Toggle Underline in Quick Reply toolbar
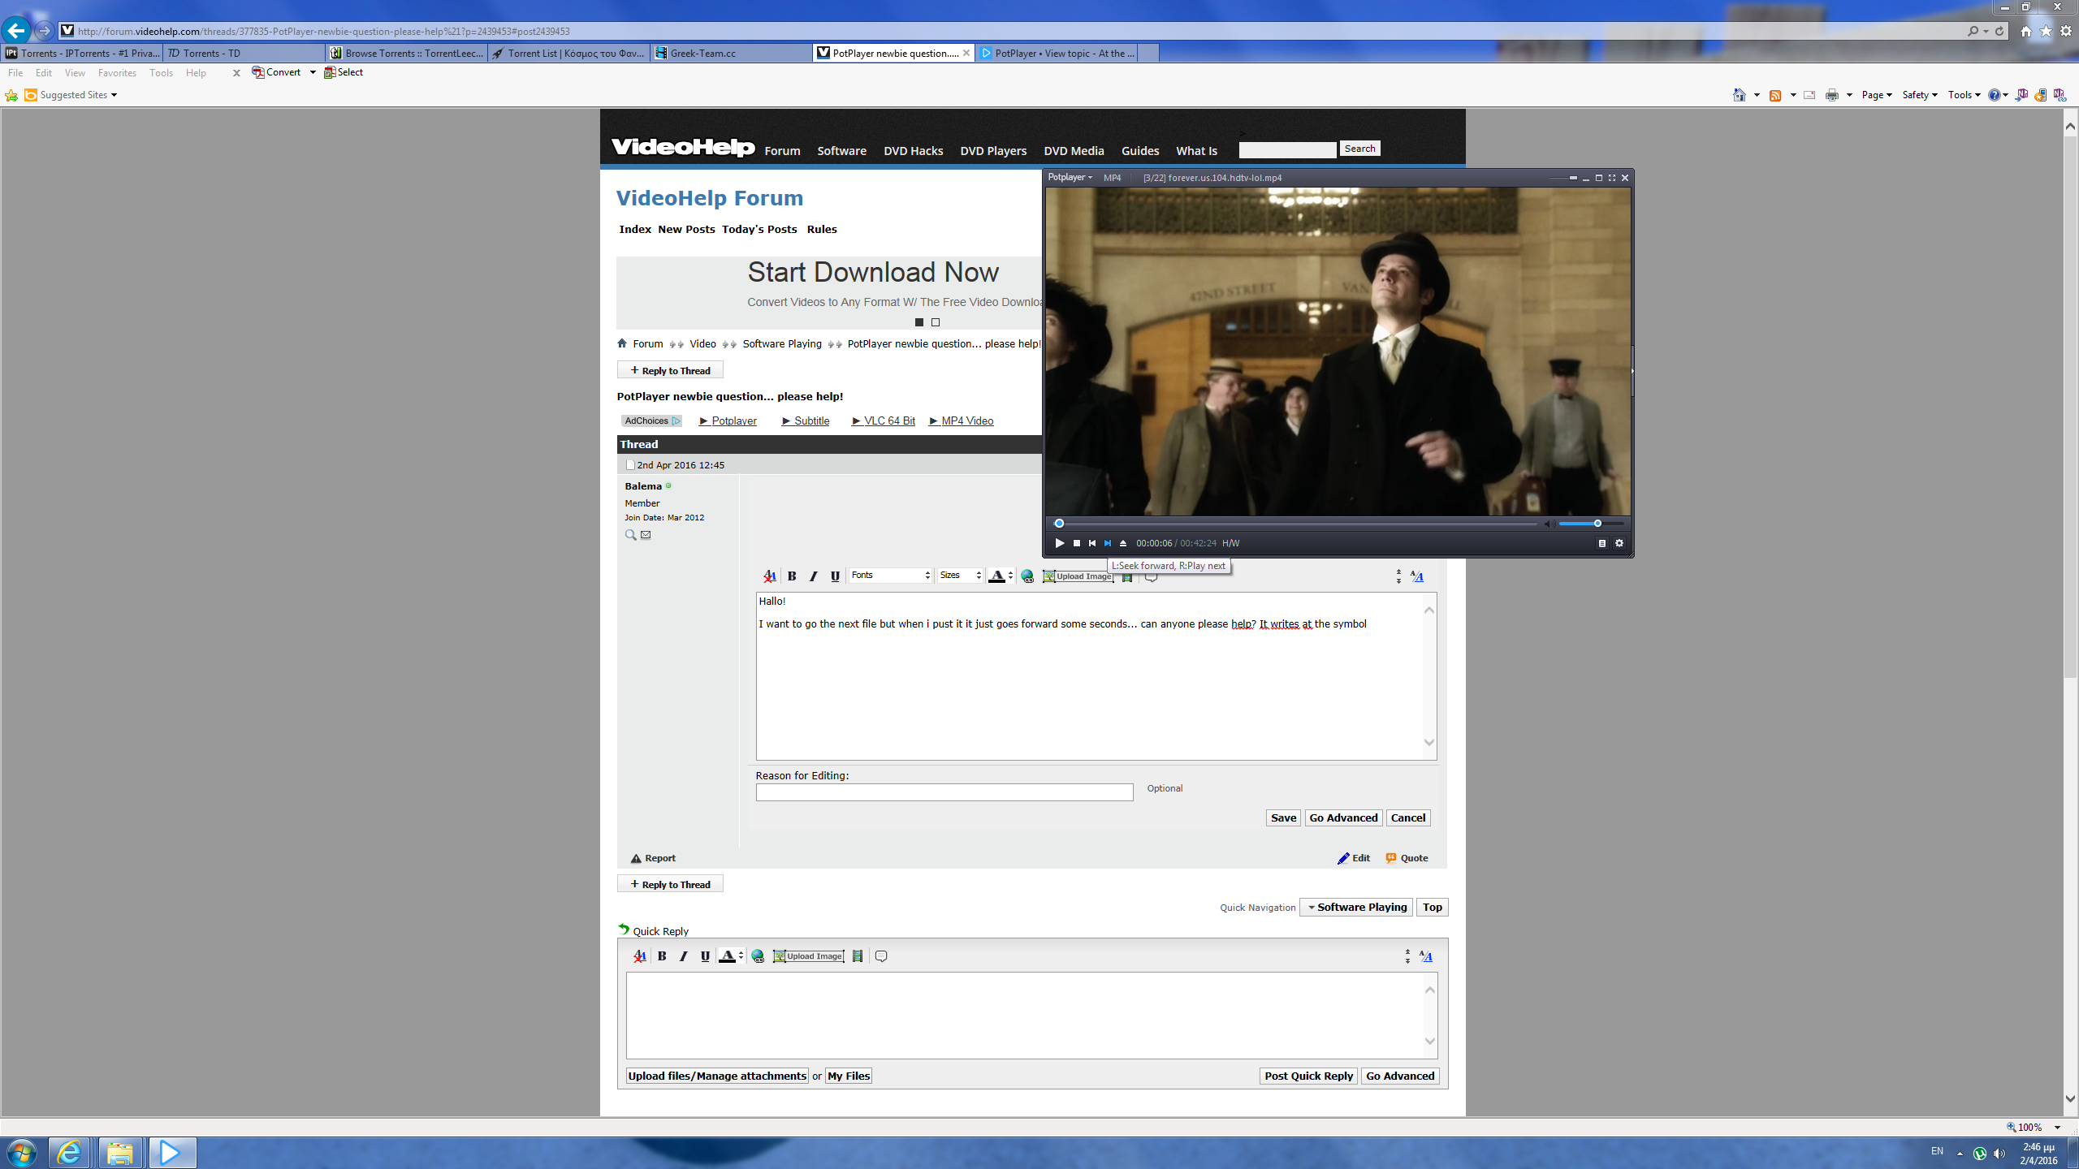2079x1169 pixels. (x=705, y=956)
